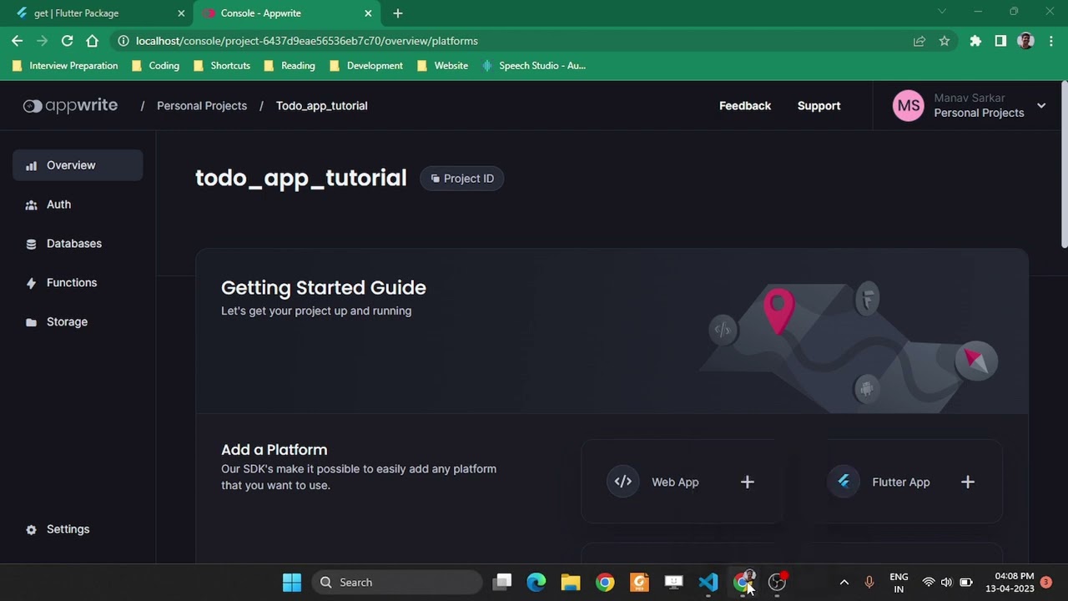Screen dimensions: 1068x601
Task: Click the ENG IN language indicator
Action: [899, 583]
